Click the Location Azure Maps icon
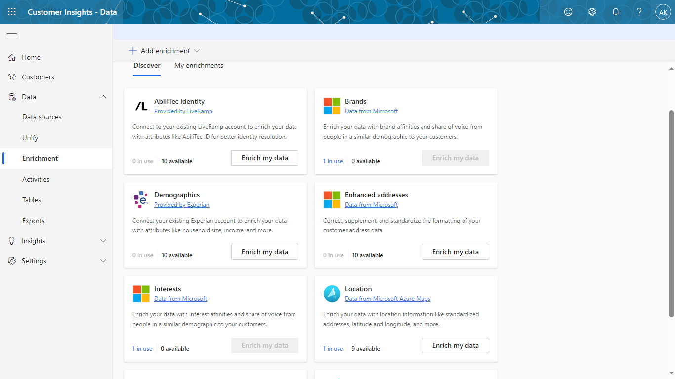 coord(332,294)
